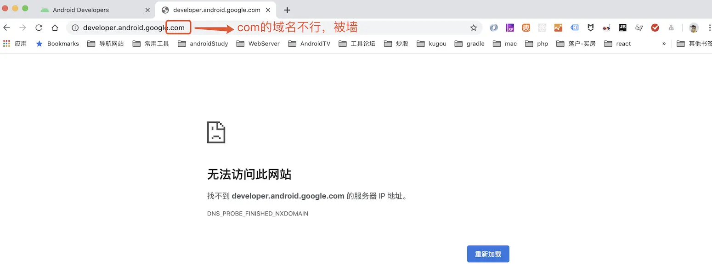
Task: Open a new tab with plus button
Action: 287,10
